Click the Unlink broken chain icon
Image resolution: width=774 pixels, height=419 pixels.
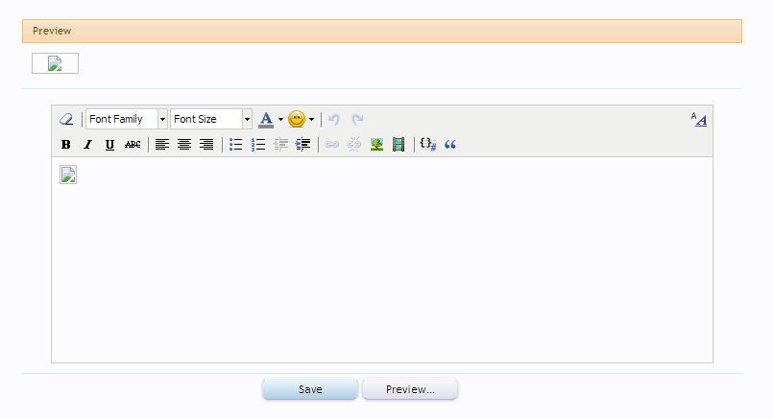(x=354, y=144)
